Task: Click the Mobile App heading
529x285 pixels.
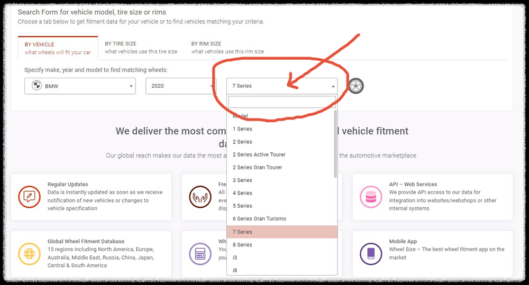Action: click(x=403, y=241)
